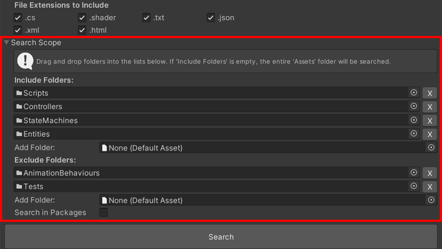This screenshot has width=442, height=249.
Task: Uncheck the .xml extension checkbox
Action: (x=18, y=30)
